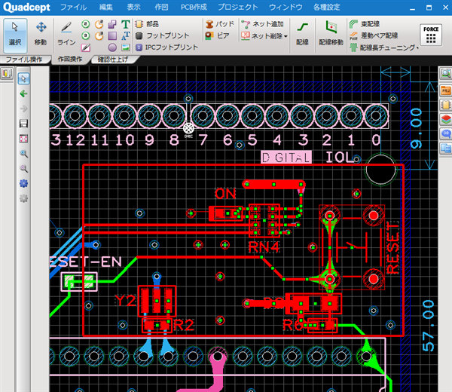Expand the ネット削除 dropdown arrow

[286, 36]
